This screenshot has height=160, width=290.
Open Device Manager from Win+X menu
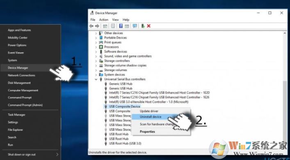tap(18, 68)
